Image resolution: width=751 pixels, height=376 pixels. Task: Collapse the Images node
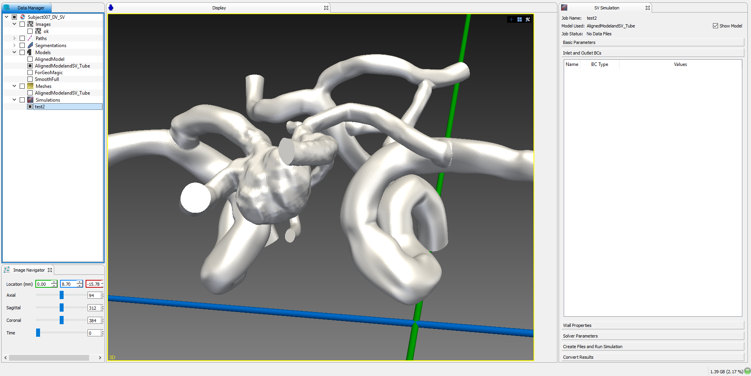(x=15, y=24)
